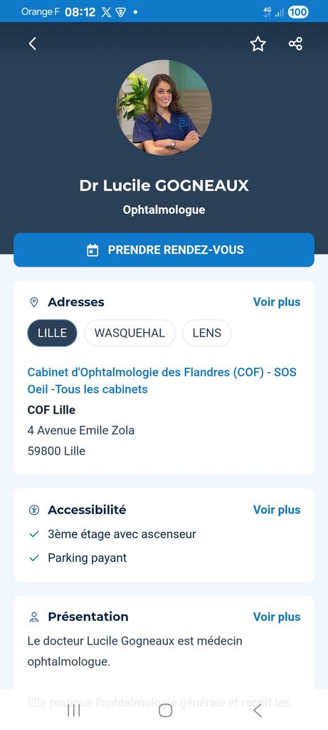Select the LILLE address chip
Image resolution: width=328 pixels, height=730 pixels.
pos(52,333)
